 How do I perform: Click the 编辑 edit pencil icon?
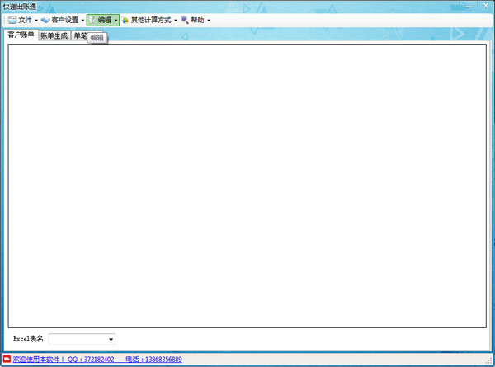click(x=92, y=20)
